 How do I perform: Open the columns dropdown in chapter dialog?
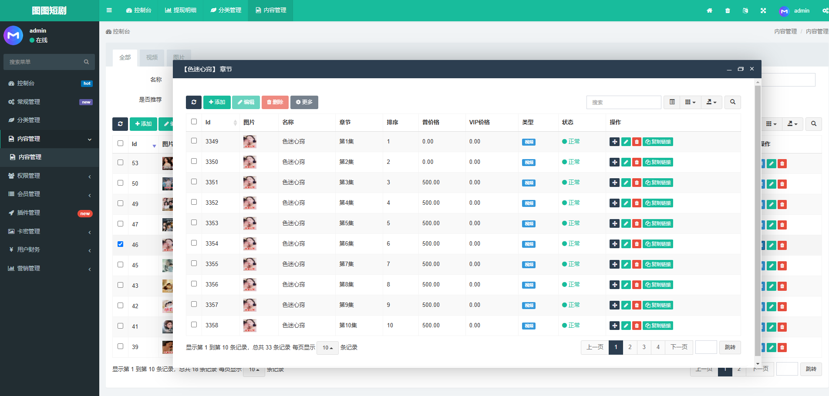click(690, 102)
